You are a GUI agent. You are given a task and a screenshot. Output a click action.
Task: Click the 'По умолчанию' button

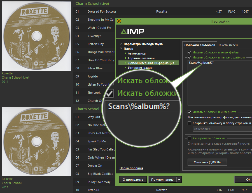[x=162, y=180]
